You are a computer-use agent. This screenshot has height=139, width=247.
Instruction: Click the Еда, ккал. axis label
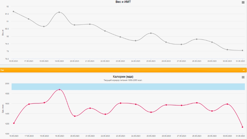3,108
